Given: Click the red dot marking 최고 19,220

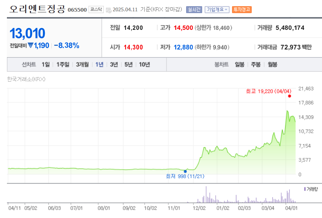Looking at the screenshot, I should [x=289, y=96].
